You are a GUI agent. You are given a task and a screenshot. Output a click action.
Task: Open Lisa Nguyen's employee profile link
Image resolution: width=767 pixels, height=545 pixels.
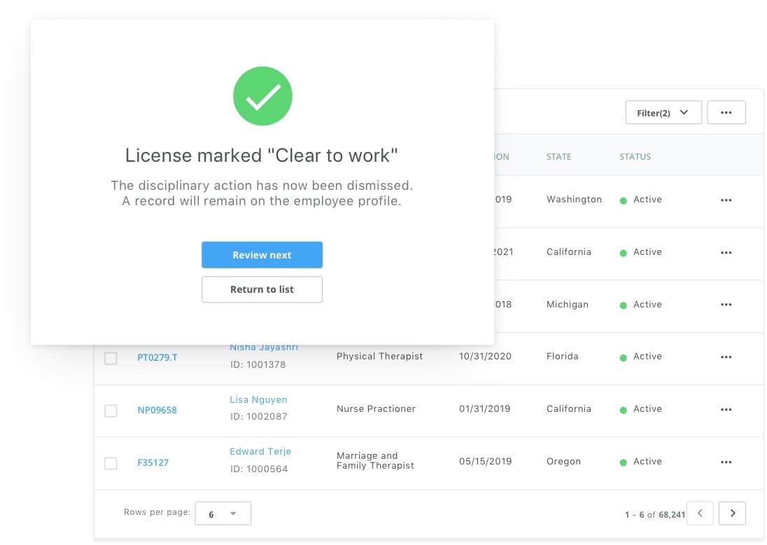click(x=258, y=399)
